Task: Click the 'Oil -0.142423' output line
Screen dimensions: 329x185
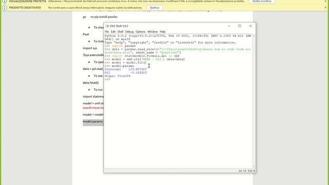Action: (x=125, y=72)
